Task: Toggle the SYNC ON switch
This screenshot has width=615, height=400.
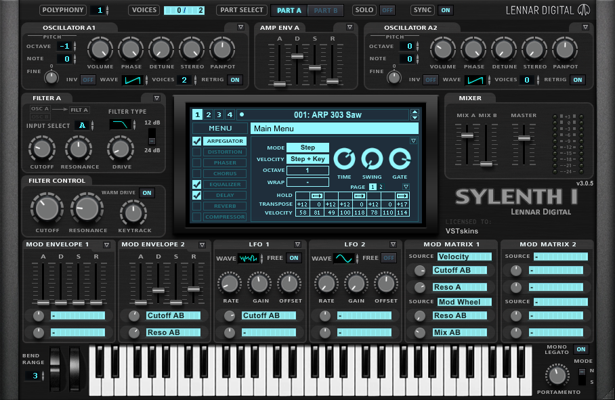Action: pyautogui.click(x=446, y=10)
